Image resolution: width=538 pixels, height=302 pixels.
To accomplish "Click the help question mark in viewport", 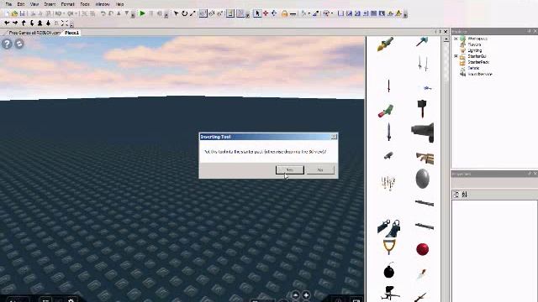I will tap(7, 44).
